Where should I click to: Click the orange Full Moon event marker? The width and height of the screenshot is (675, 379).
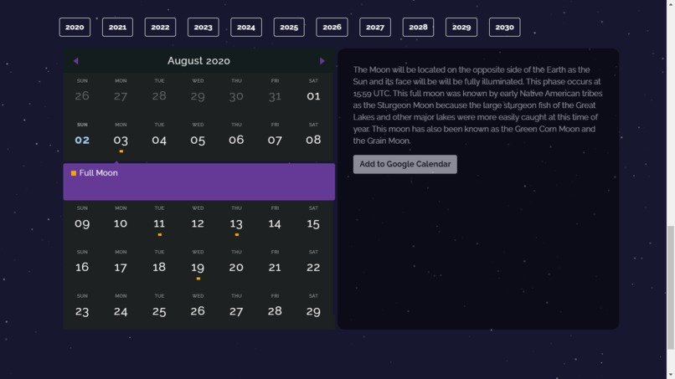74,173
